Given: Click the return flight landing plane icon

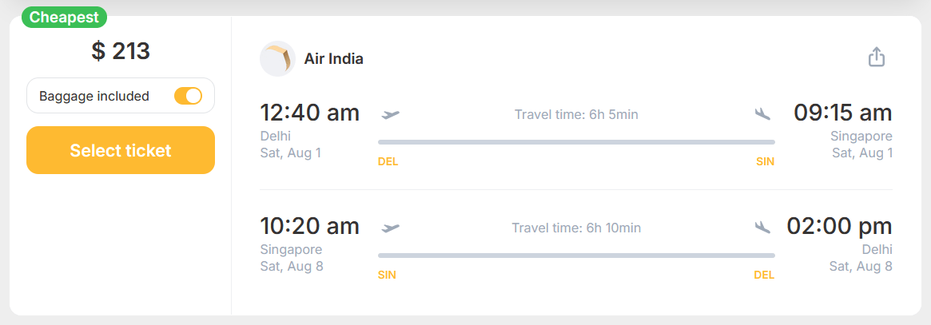Looking at the screenshot, I should click(762, 228).
